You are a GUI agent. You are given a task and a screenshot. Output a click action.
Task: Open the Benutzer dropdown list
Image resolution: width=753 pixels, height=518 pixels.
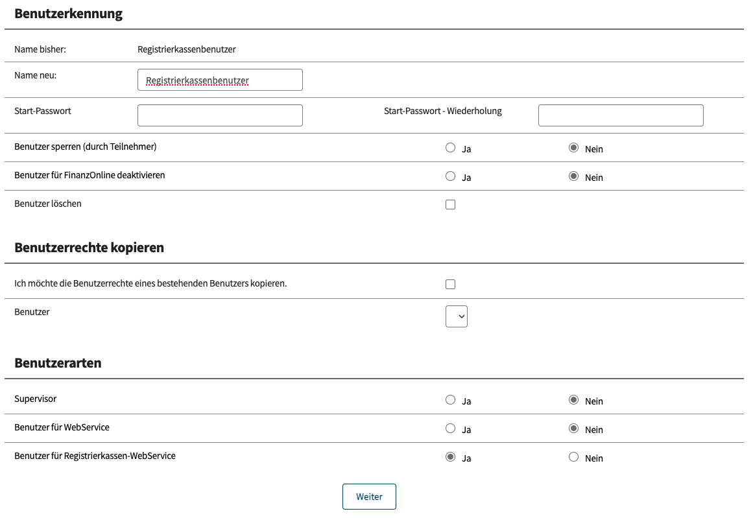457,316
